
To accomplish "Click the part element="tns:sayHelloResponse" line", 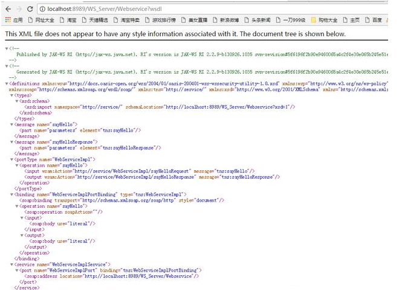I will pyautogui.click(x=90, y=148).
